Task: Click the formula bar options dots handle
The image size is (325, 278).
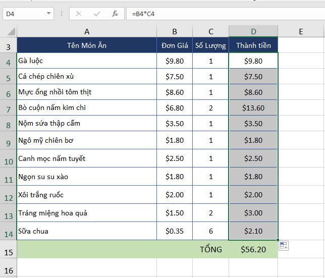Action: tap(62, 14)
